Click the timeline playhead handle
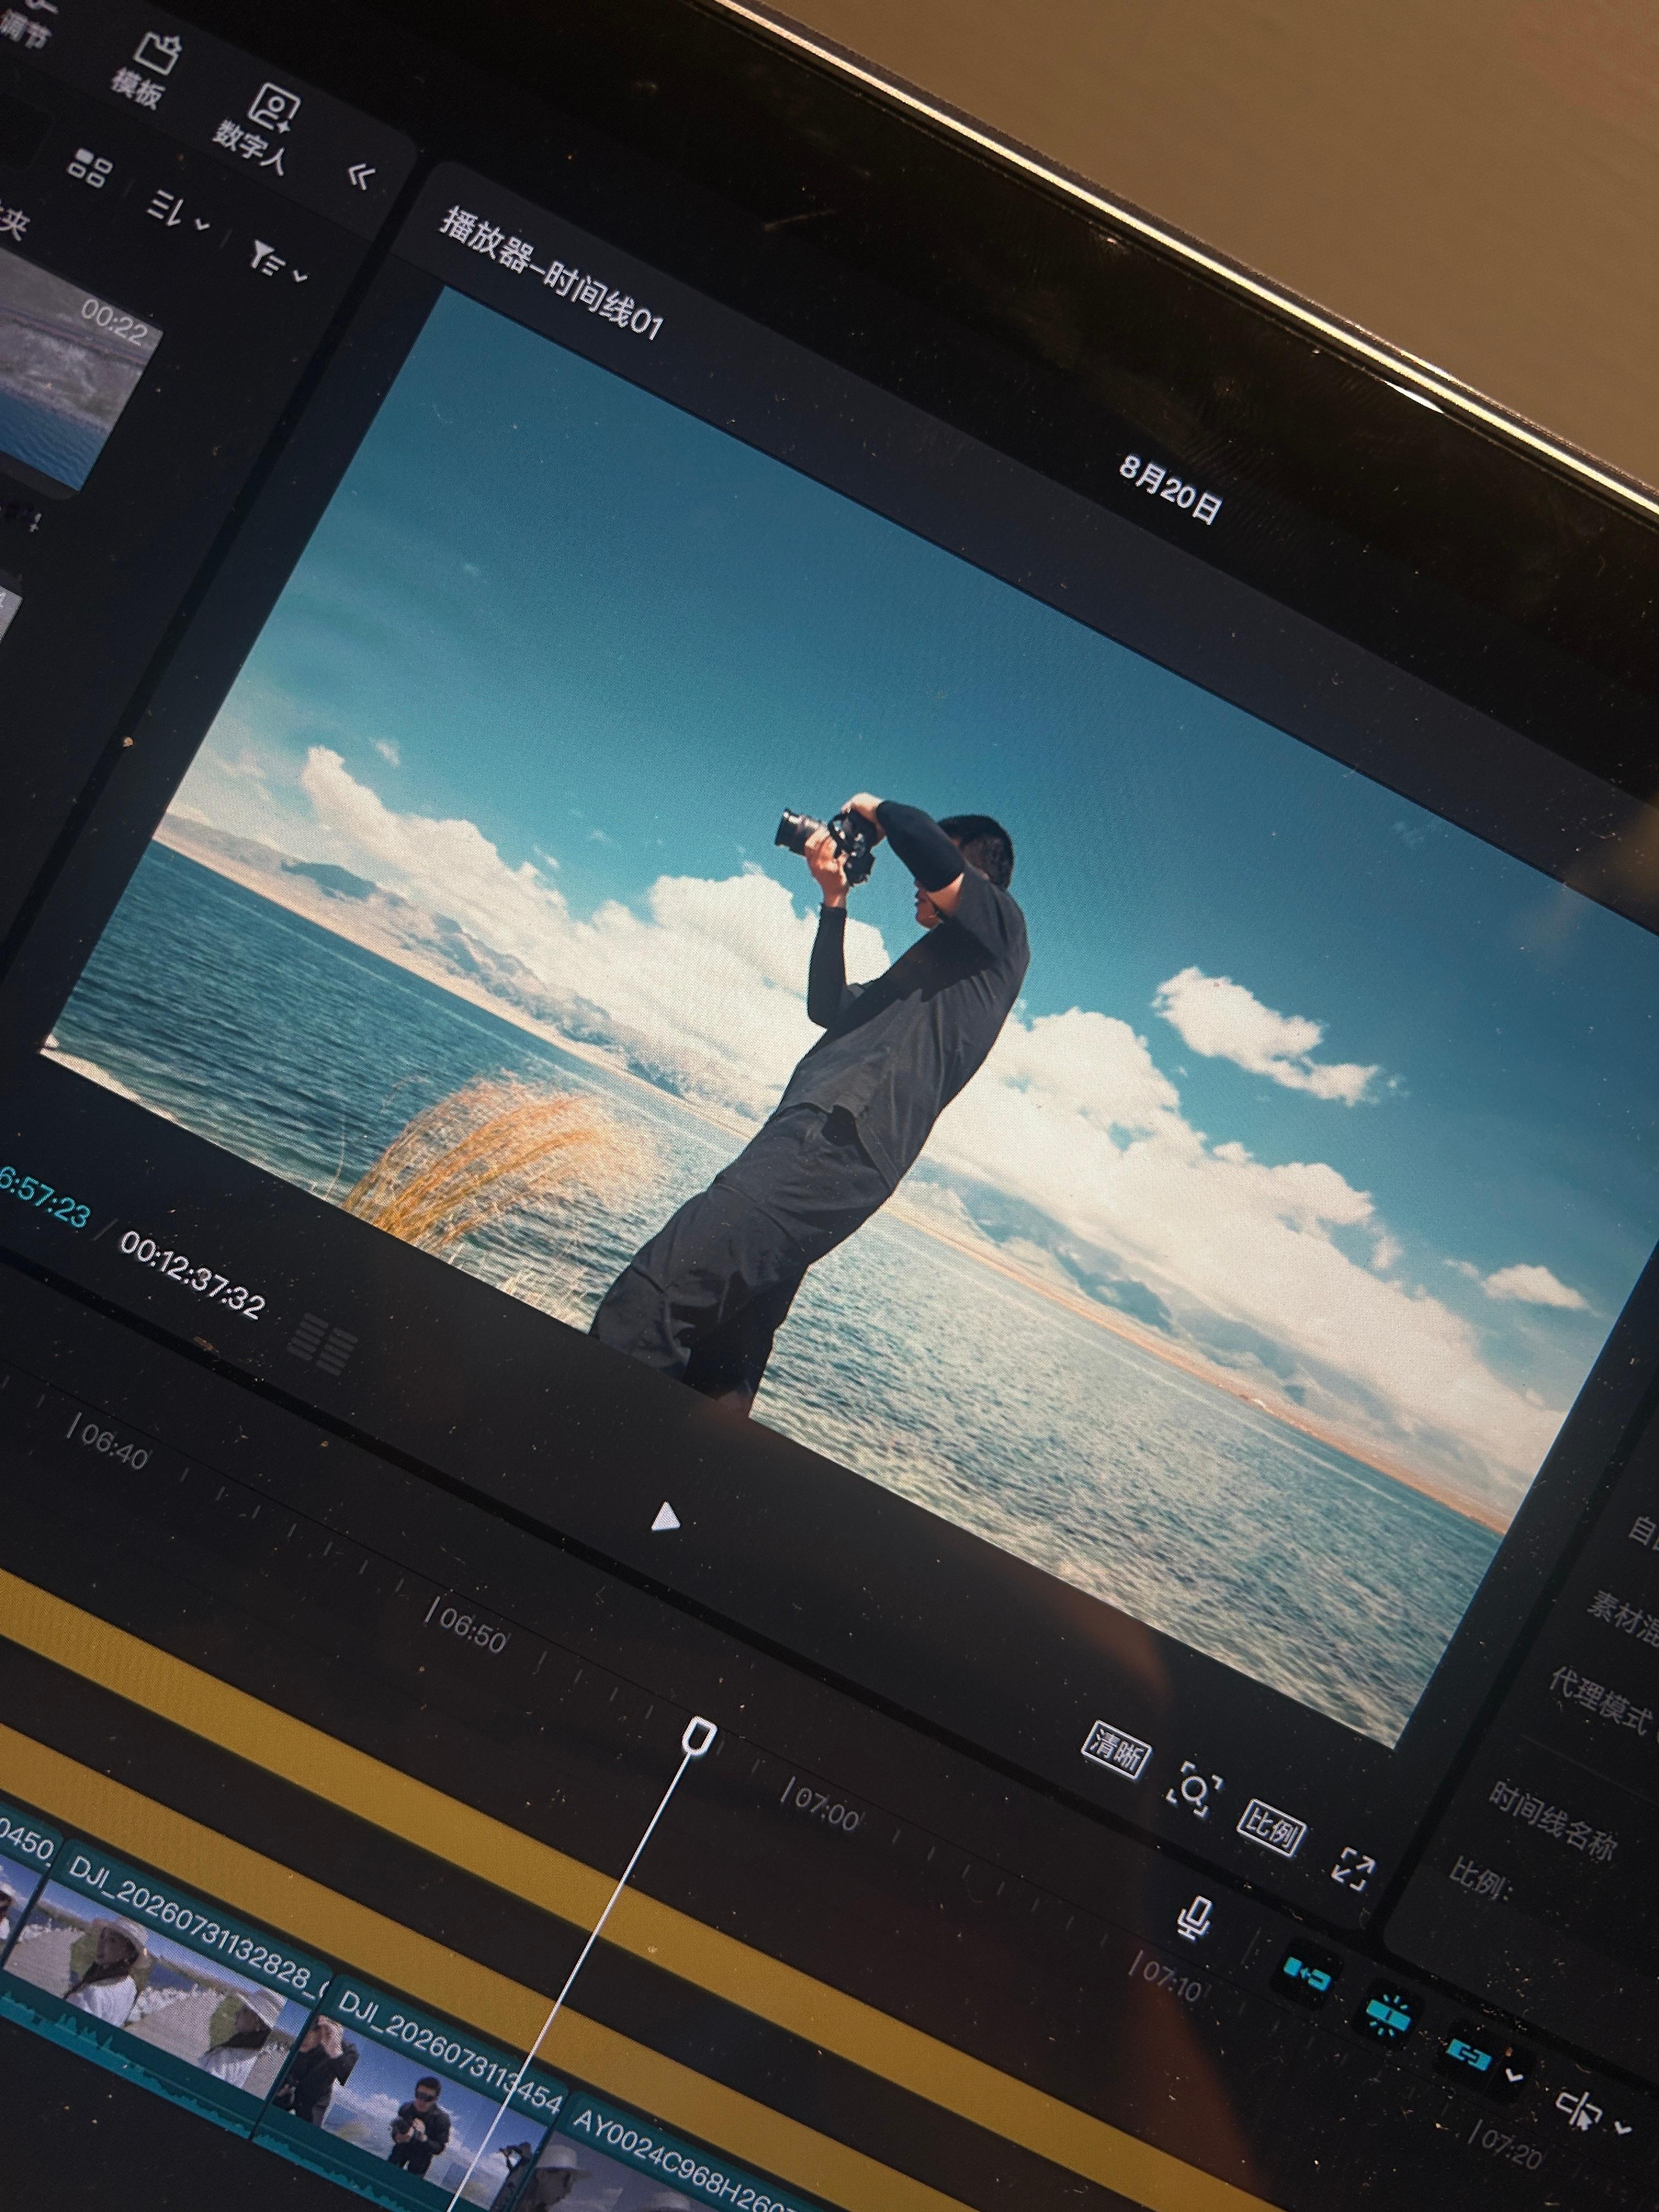This screenshot has height=2212, width=1659. tap(699, 1738)
